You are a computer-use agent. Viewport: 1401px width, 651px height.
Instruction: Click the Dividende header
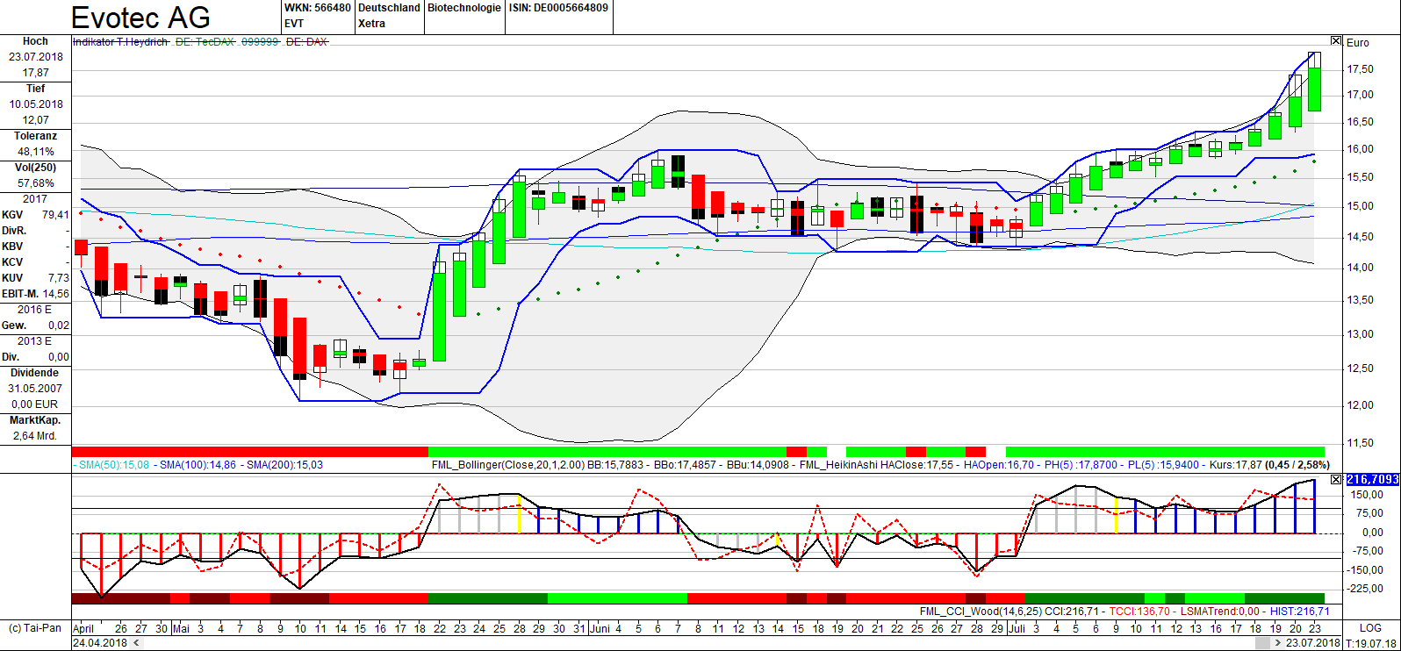tap(35, 373)
